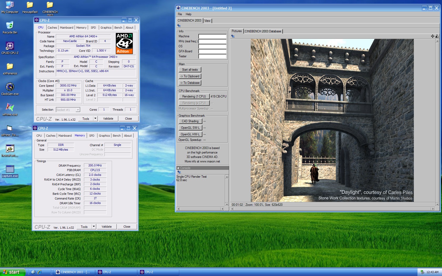
Task: Launch the CPUID CPU-Z desktop icon
Action: click(x=10, y=48)
